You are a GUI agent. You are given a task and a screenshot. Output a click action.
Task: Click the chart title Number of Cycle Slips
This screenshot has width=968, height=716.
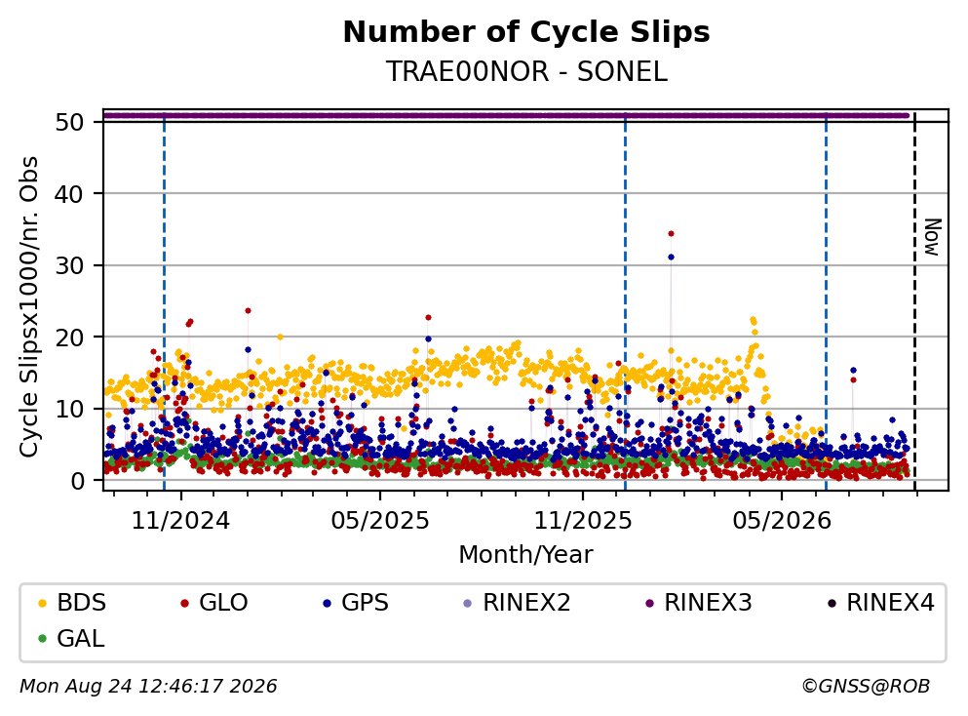526,32
